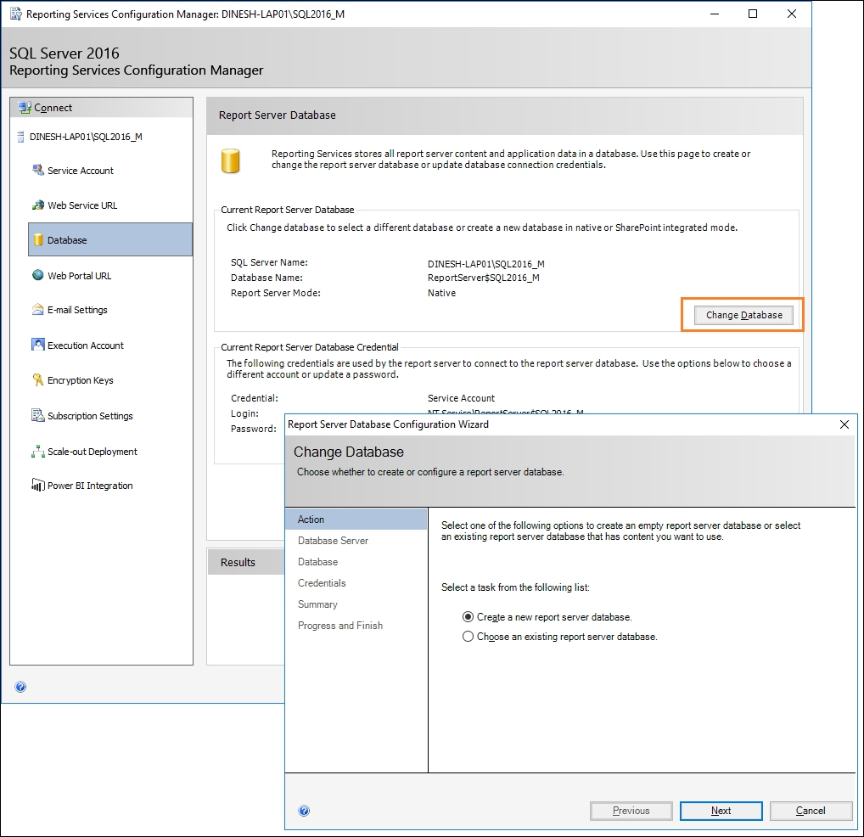
Task: Click Next in the wizard
Action: [721, 811]
